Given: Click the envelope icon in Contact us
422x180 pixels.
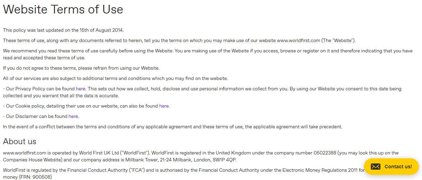Looking at the screenshot, I should coord(375,167).
